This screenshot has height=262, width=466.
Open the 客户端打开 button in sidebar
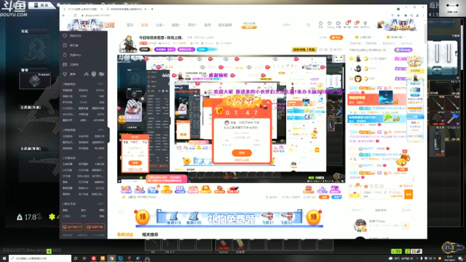(x=72, y=227)
